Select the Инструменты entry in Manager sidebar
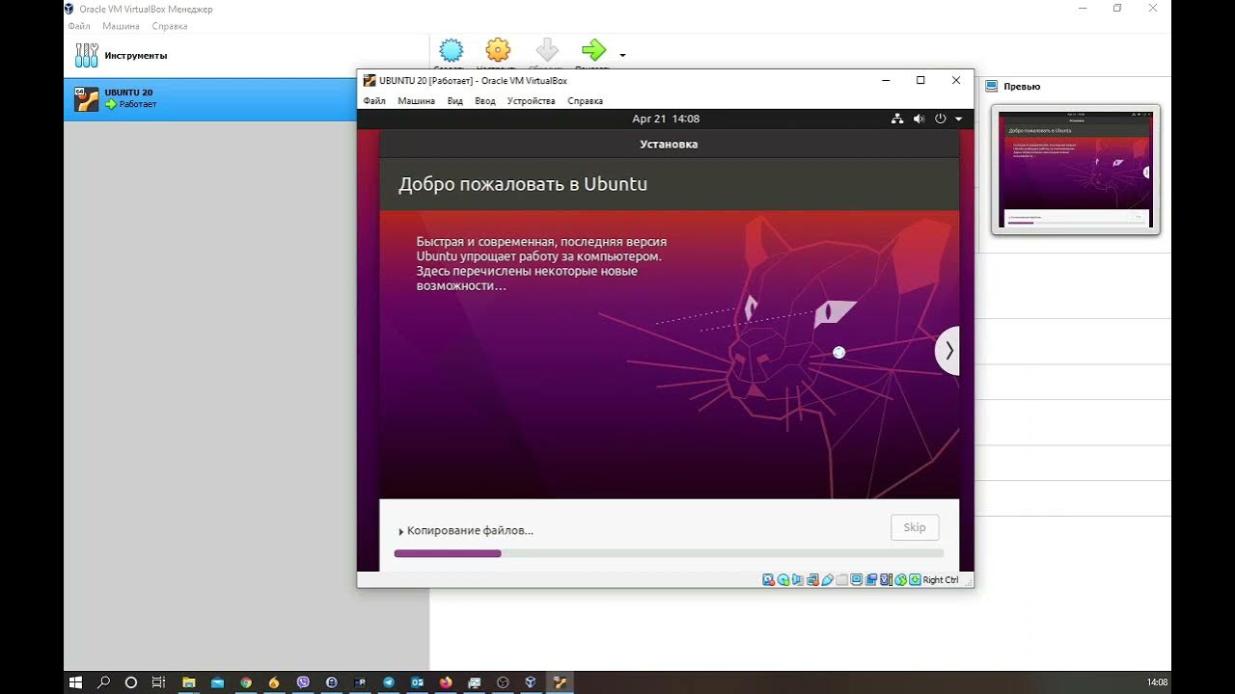The height and width of the screenshot is (694, 1235). [x=246, y=55]
